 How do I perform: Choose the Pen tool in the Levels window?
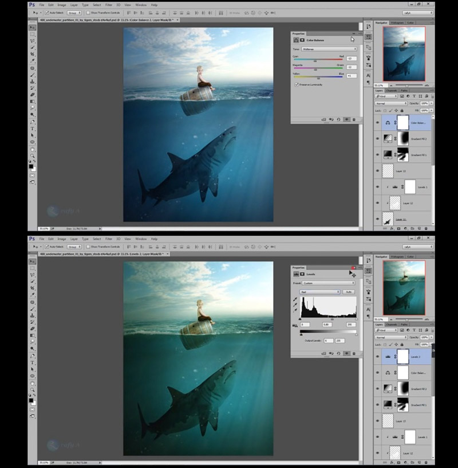(32, 356)
